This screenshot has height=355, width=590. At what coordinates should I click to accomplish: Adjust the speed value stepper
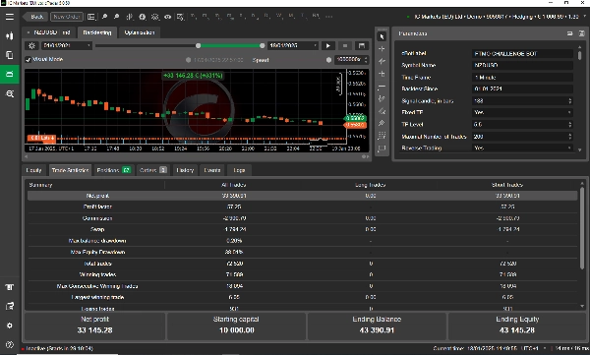[x=366, y=59]
